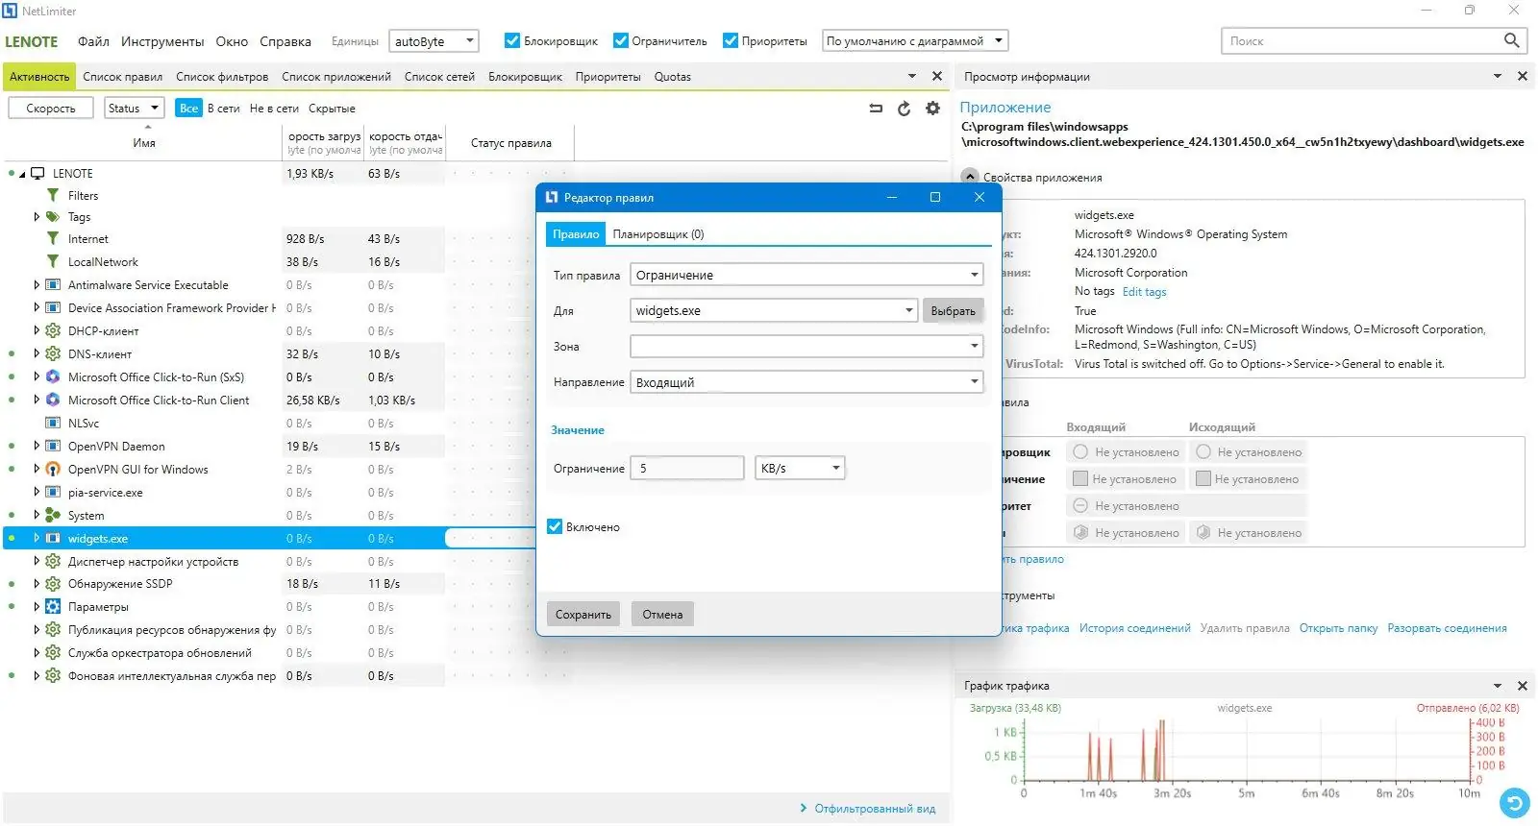The image size is (1538, 826).
Task: Click the Отфильтрованный вид link
Action: pyautogui.click(x=875, y=809)
